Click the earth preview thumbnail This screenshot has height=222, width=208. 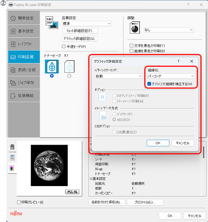[x=49, y=165]
